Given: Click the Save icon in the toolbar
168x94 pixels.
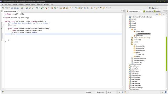Looking at the screenshot, I should click(x=12, y=8).
